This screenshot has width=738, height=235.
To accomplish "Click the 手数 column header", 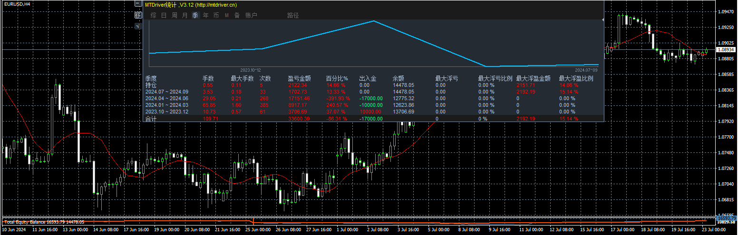I will click(208, 78).
